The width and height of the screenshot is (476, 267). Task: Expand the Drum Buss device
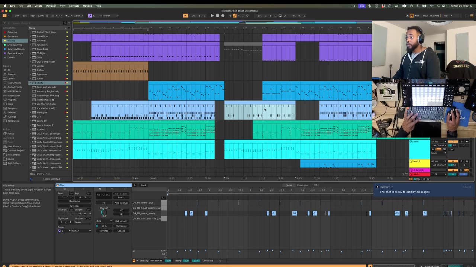(x=30, y=49)
